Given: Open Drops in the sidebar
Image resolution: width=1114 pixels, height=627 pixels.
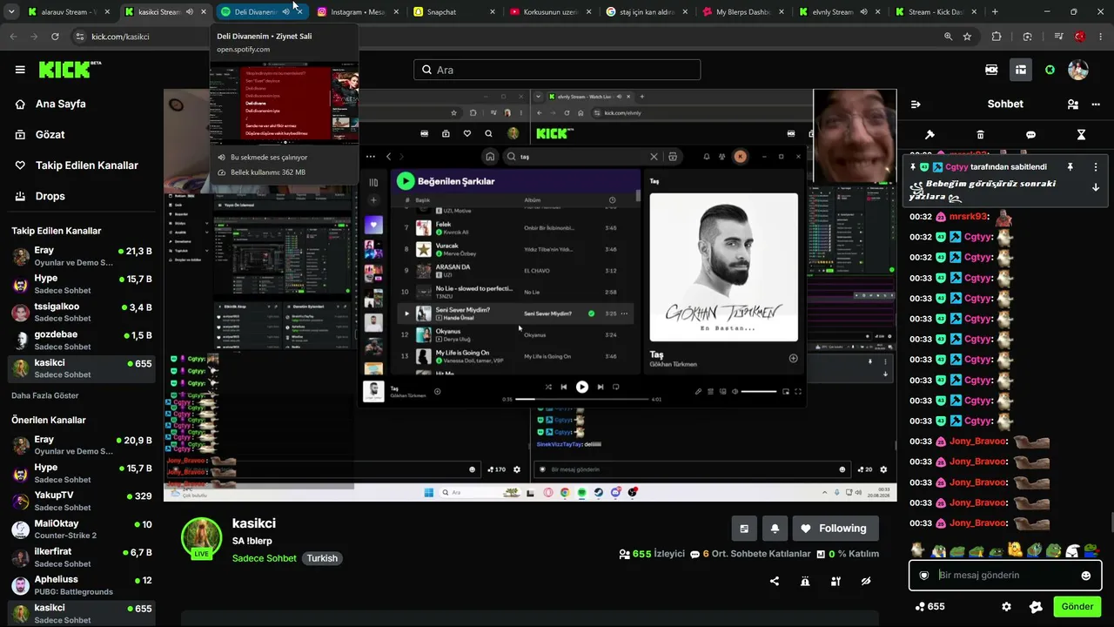Looking at the screenshot, I should 40,197.
